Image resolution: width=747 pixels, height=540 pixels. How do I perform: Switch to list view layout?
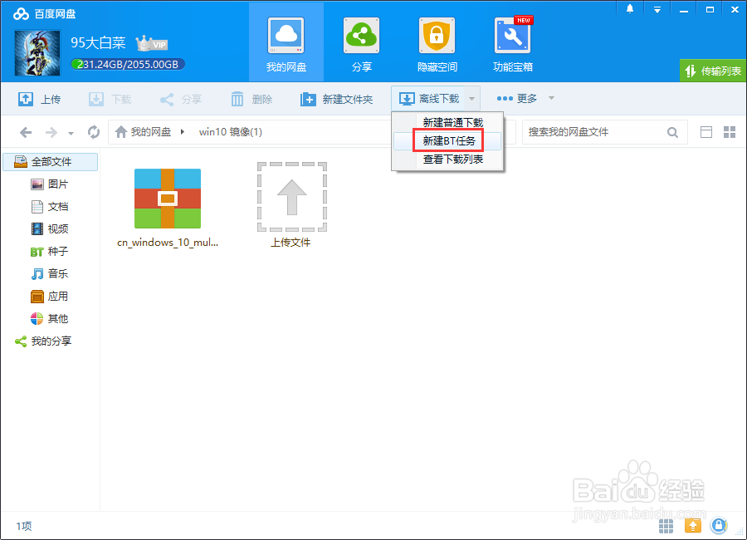coord(706,132)
